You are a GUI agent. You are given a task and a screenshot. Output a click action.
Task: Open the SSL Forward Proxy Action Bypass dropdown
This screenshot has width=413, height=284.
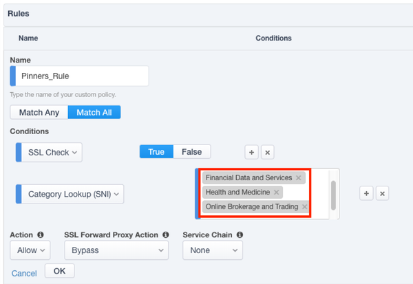click(x=116, y=250)
